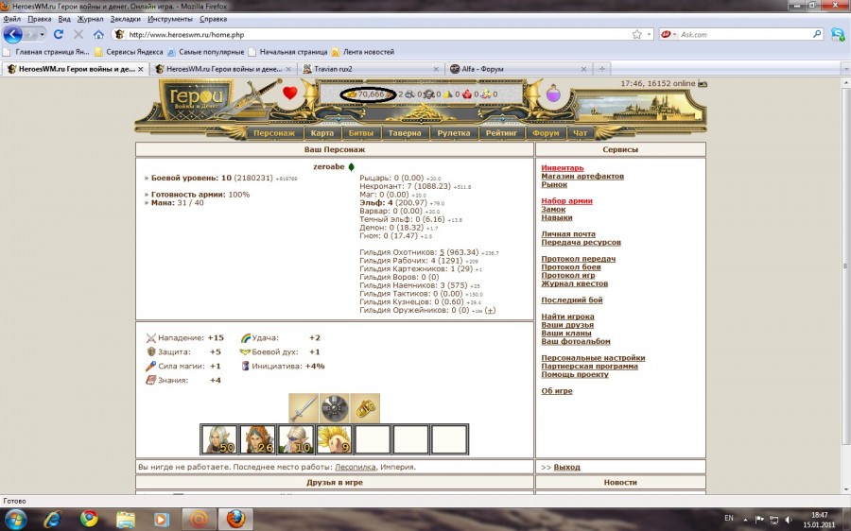Click the Skype icon in toolbar
Image resolution: width=851 pixels, height=531 pixels.
[x=838, y=34]
